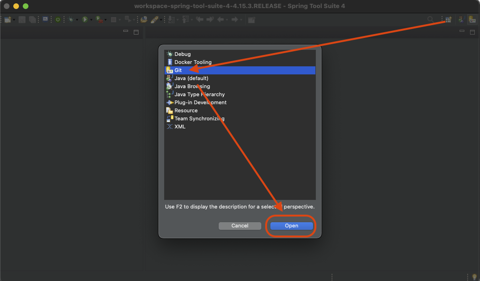Click the Search flashlight pen icon
The height and width of the screenshot is (281, 480).
click(155, 19)
